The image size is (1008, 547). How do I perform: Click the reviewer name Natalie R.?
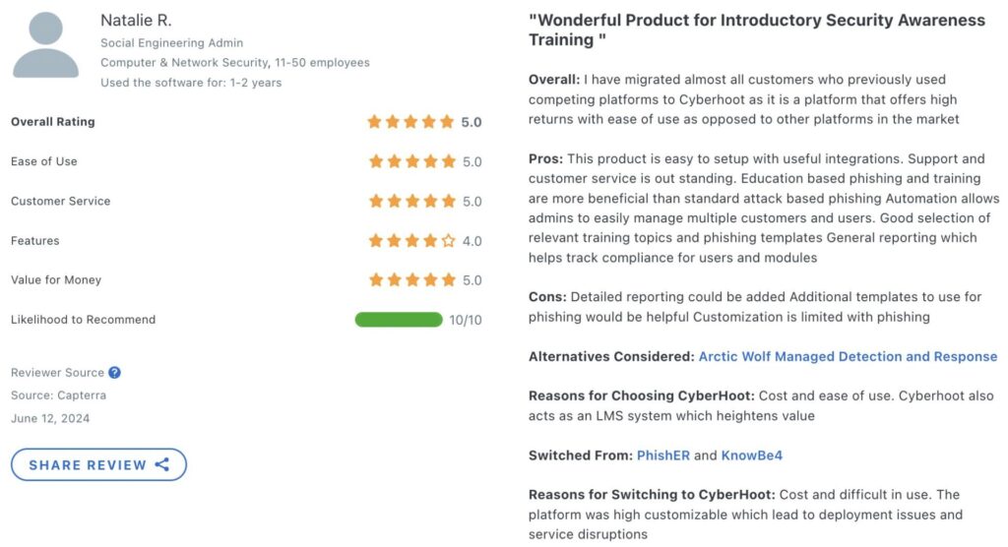pyautogui.click(x=136, y=21)
